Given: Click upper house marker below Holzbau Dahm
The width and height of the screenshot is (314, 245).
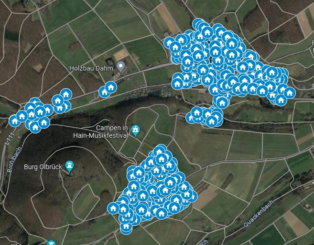Looking at the screenshot, I should pos(111,87).
